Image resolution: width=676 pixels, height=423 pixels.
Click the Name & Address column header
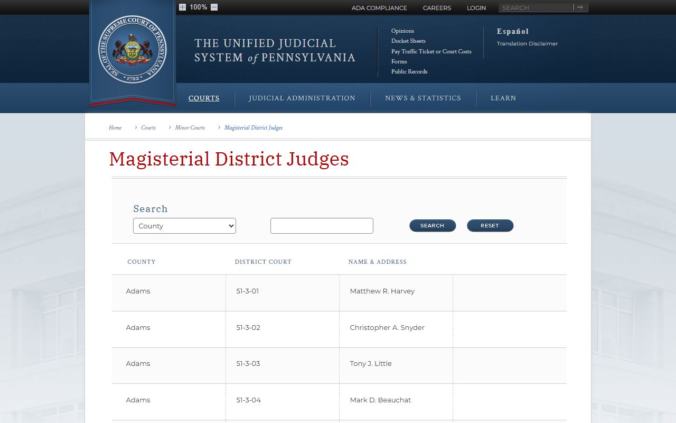pos(378,262)
